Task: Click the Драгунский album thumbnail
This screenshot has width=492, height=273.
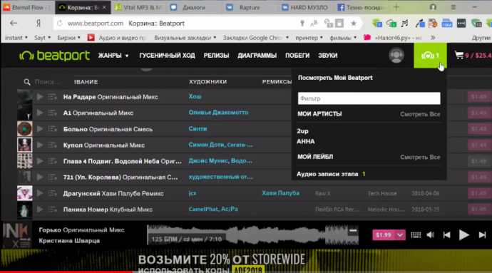Action: 24,193
